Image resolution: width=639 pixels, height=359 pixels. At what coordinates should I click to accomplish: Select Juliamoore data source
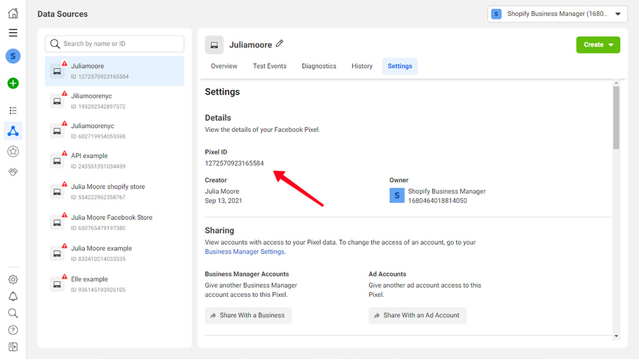point(115,71)
